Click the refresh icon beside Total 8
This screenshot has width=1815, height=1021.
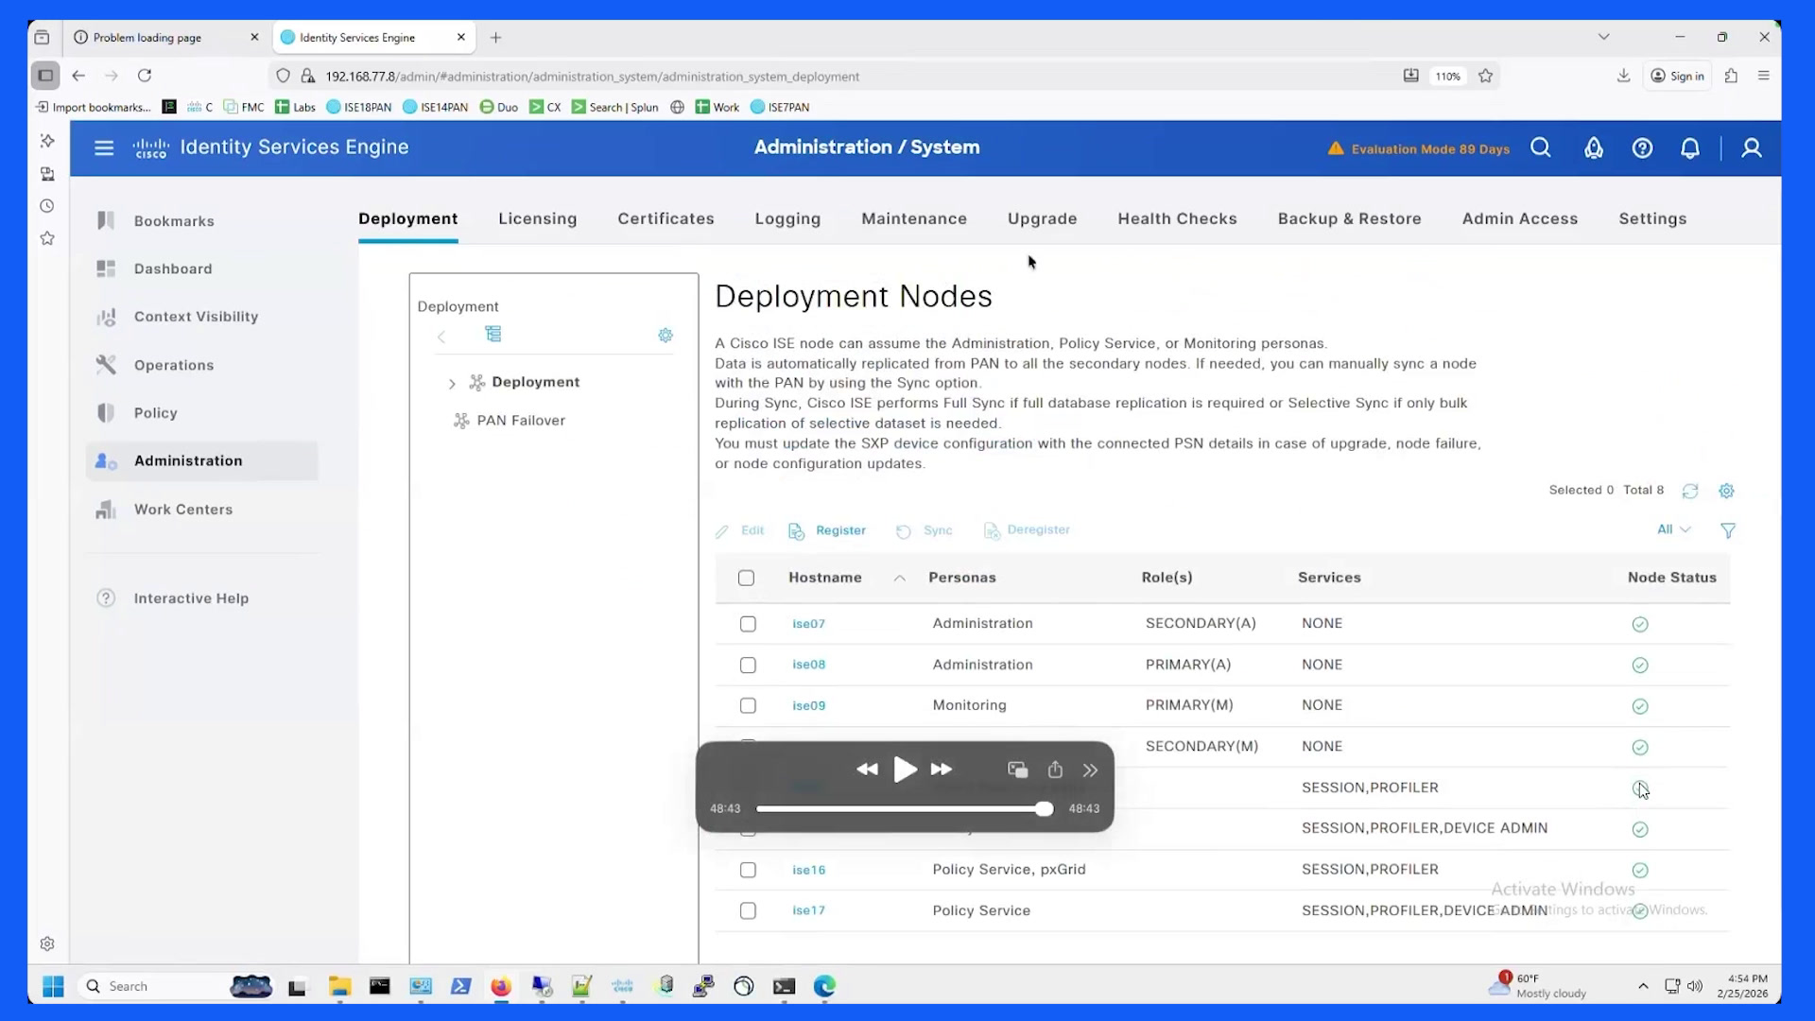click(x=1690, y=491)
